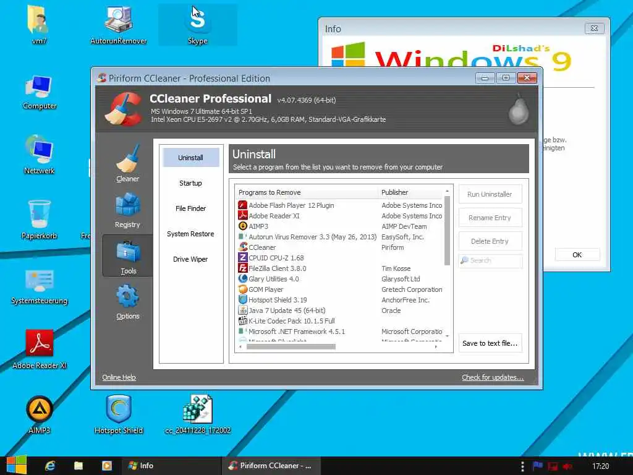Select the GOM Player icon

[242, 289]
